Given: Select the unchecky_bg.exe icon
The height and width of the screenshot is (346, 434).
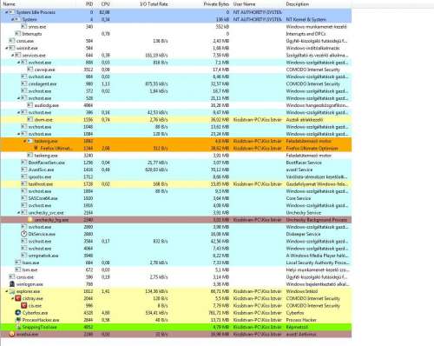Looking at the screenshot, I should (30, 220).
